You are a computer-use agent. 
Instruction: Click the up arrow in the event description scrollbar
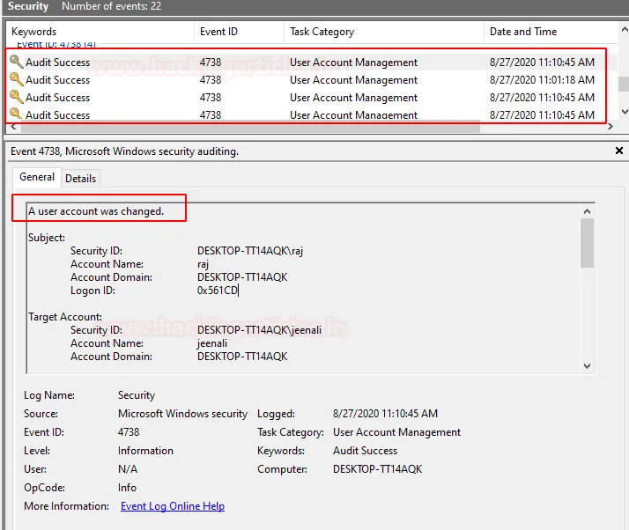pos(587,210)
